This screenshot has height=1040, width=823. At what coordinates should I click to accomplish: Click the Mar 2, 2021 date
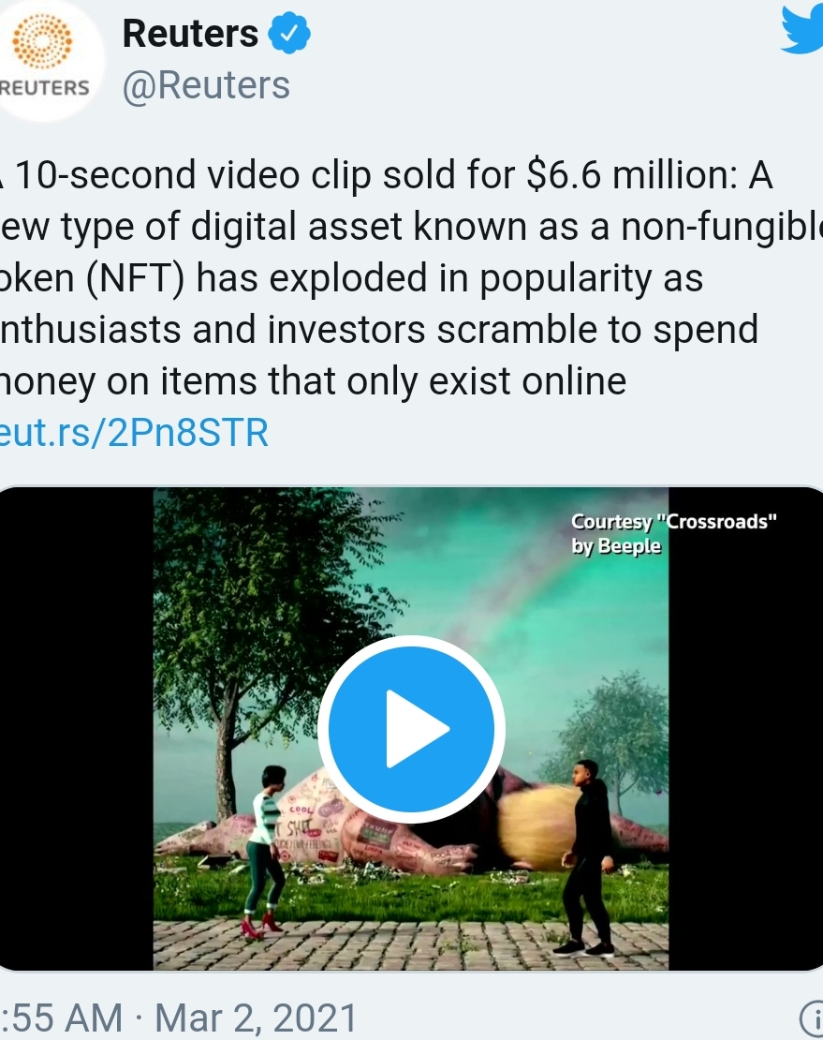pyautogui.click(x=256, y=1018)
